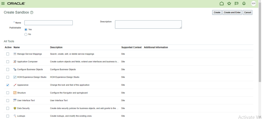Click Site context in Lookups row
Image resolution: width=262 pixels, height=119 pixels.
tap(123, 116)
